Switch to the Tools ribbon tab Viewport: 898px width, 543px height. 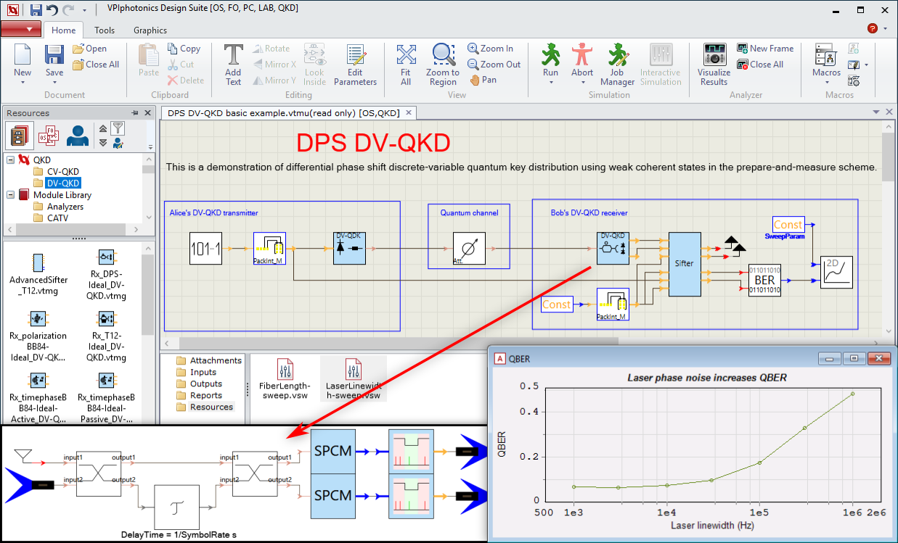(105, 30)
